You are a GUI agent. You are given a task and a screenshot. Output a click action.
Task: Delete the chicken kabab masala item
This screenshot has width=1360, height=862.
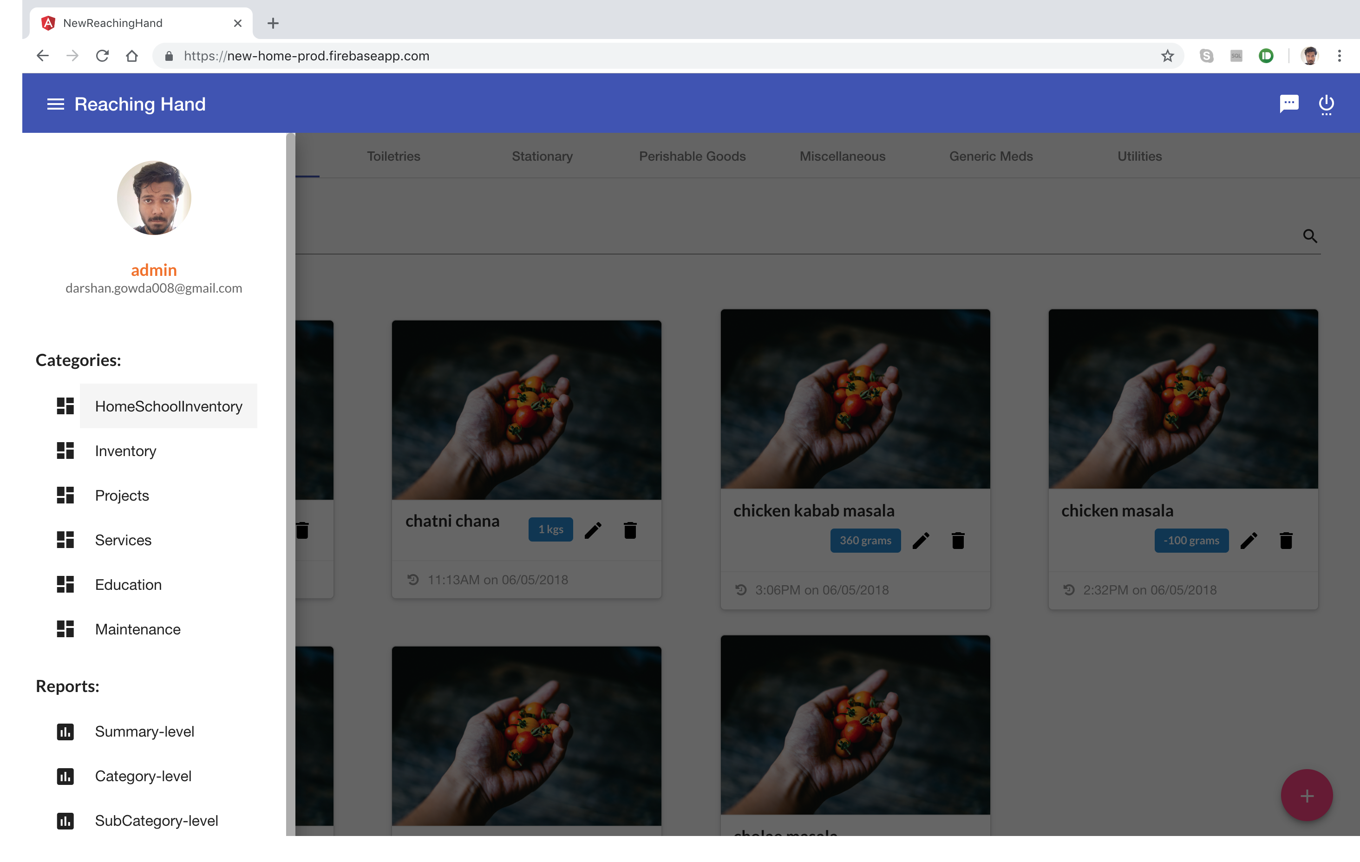958,541
